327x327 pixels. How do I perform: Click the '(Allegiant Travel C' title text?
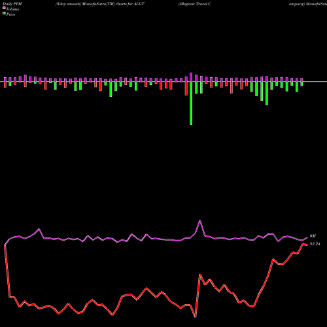coord(194,4)
